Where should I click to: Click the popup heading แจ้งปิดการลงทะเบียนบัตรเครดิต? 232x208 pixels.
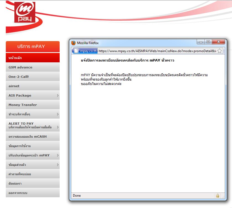coord(128,60)
